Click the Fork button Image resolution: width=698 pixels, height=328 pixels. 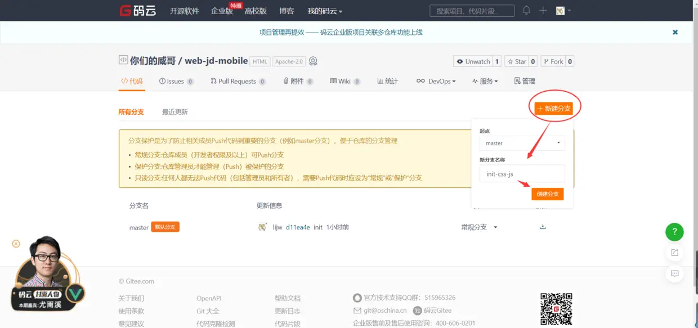[552, 61]
